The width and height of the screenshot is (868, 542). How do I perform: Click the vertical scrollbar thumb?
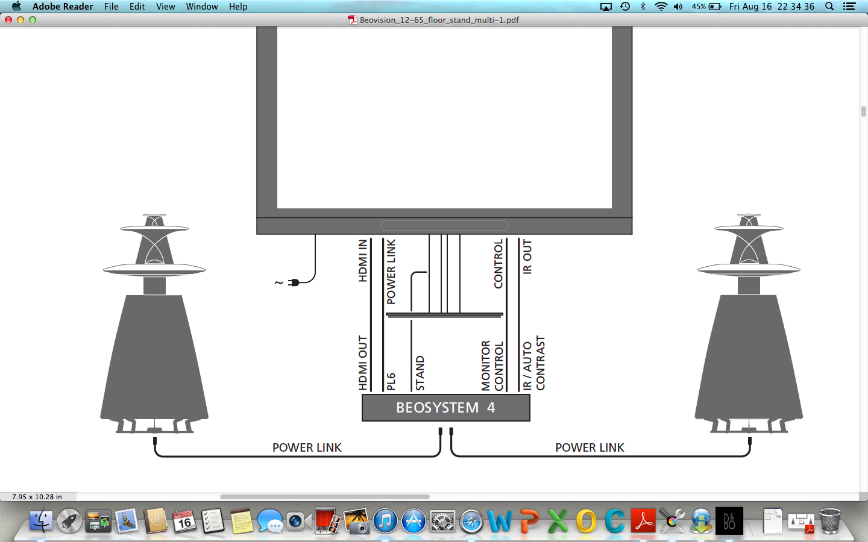coord(864,111)
